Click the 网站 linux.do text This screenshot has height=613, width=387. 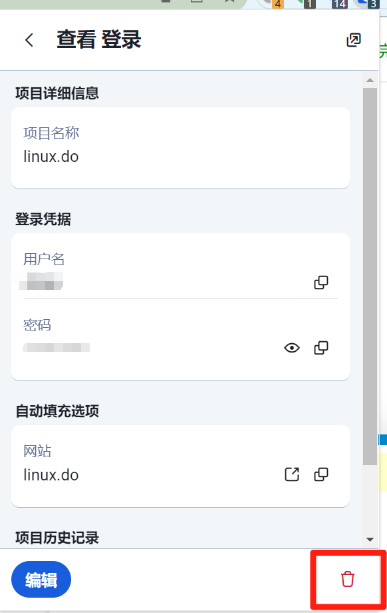tap(51, 475)
